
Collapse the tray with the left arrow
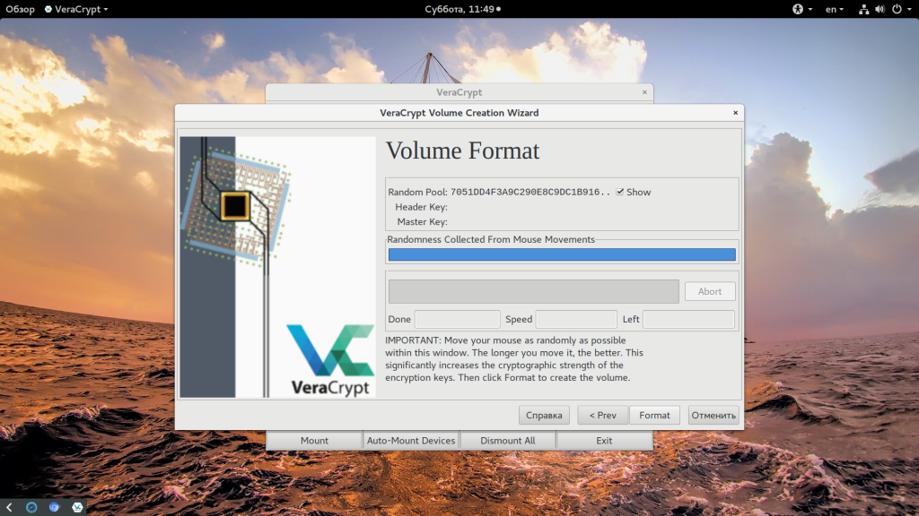9,507
